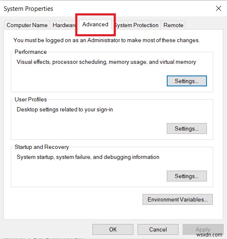Open the Hardware tab
The width and height of the screenshot is (227, 239).
64,25
